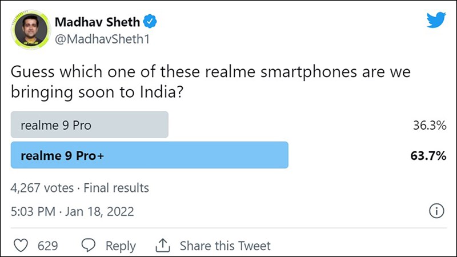This screenshot has height=257, width=457.
Task: Click the Madhav Sheth display name
Action: [x=97, y=22]
